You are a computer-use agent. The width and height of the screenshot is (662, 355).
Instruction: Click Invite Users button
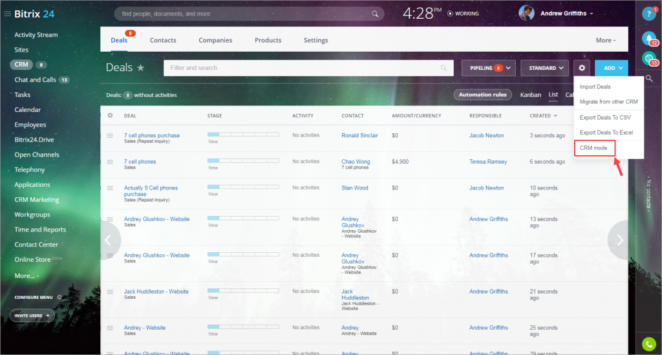(32, 316)
